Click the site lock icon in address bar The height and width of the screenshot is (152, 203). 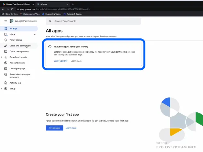(x=18, y=9)
